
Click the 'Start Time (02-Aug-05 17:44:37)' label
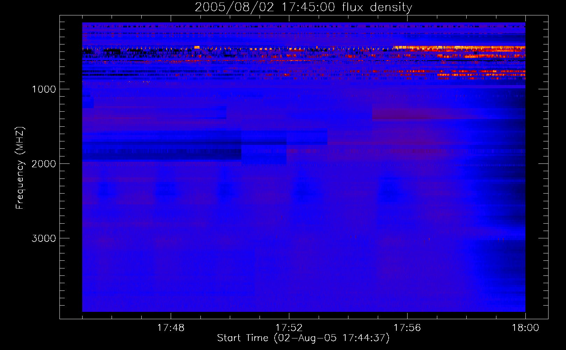point(303,338)
